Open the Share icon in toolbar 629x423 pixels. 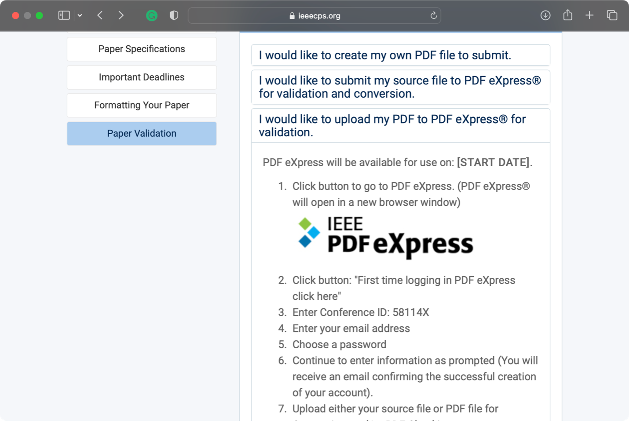tap(568, 15)
